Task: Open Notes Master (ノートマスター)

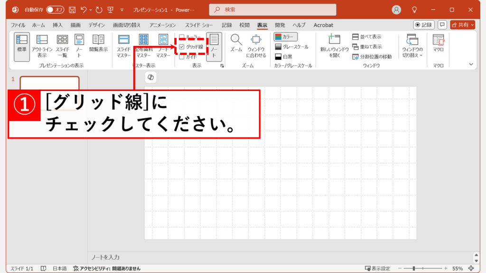Action: 163,47
